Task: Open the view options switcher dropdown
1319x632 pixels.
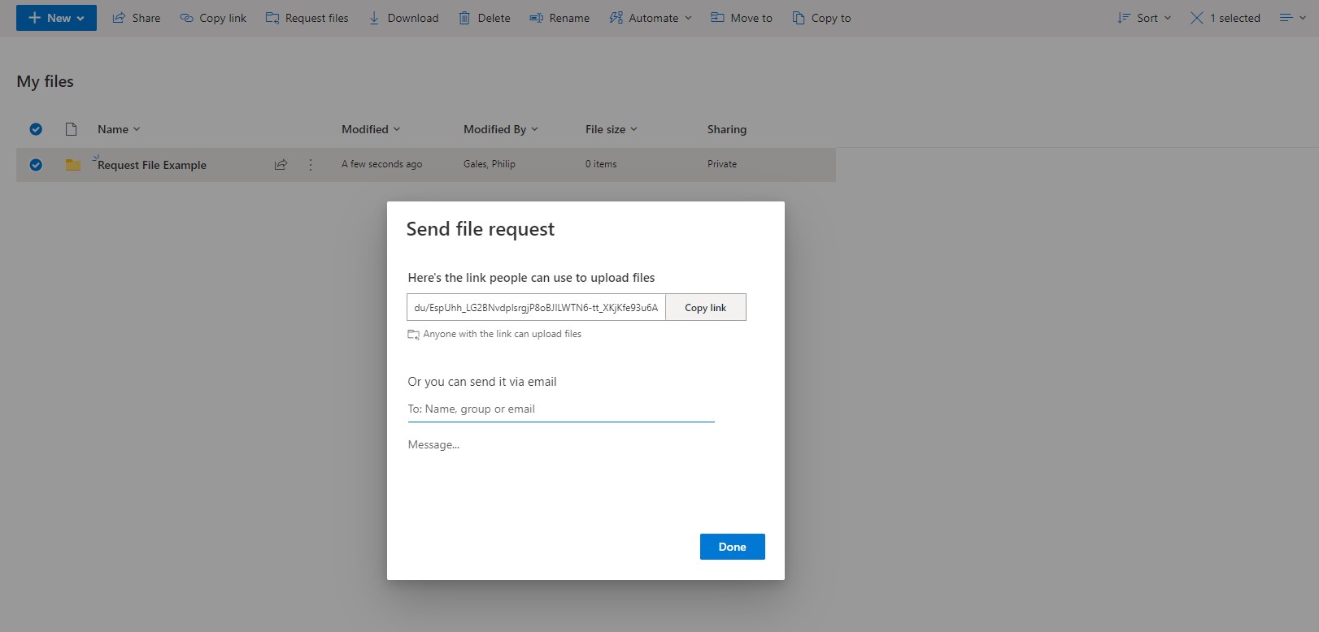Action: pyautogui.click(x=1292, y=18)
